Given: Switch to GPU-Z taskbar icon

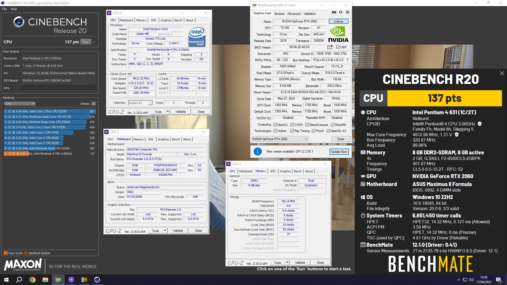Looking at the screenshot, I should (58, 280).
